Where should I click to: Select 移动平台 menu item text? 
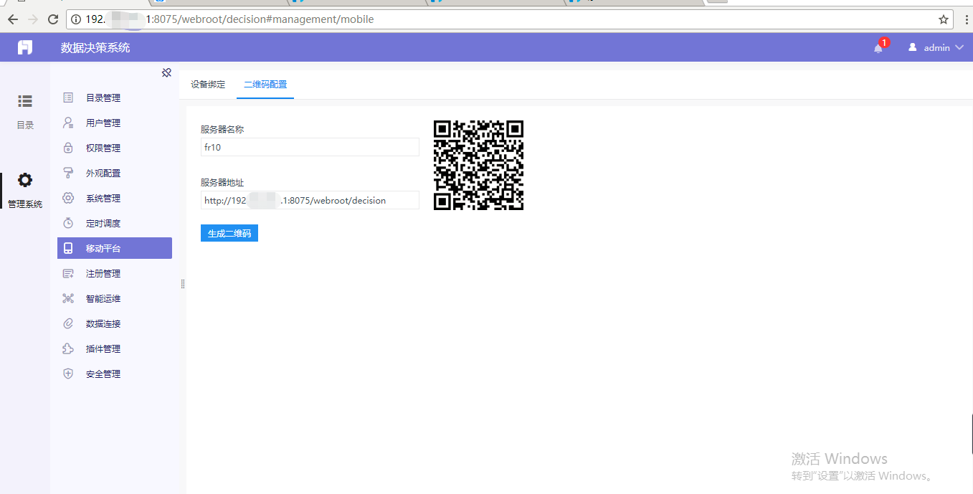pyautogui.click(x=103, y=249)
